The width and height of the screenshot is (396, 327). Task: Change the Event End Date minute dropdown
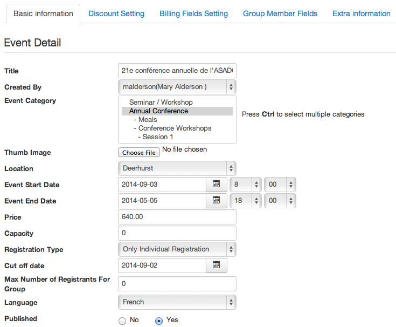tap(280, 201)
